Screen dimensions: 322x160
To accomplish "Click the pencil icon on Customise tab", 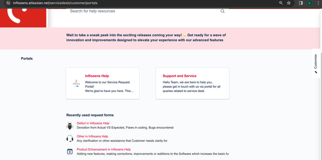I will pyautogui.click(x=316, y=72).
